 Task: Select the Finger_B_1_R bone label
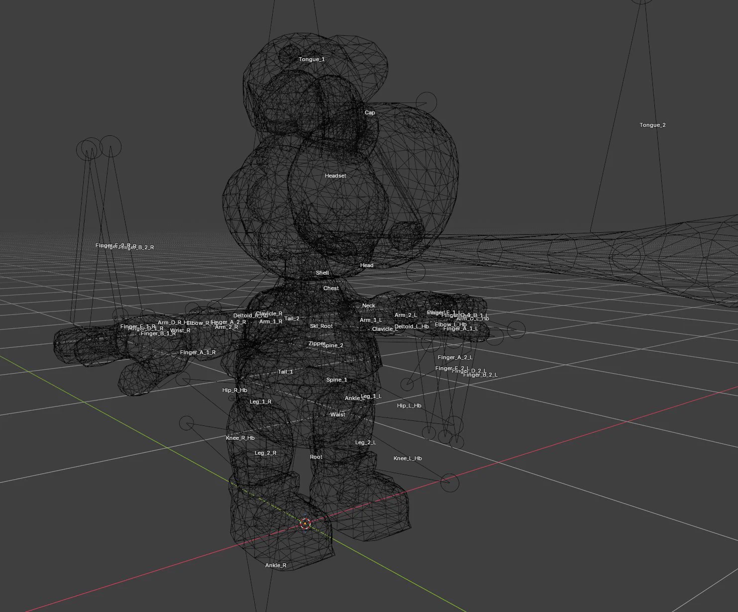coord(158,333)
